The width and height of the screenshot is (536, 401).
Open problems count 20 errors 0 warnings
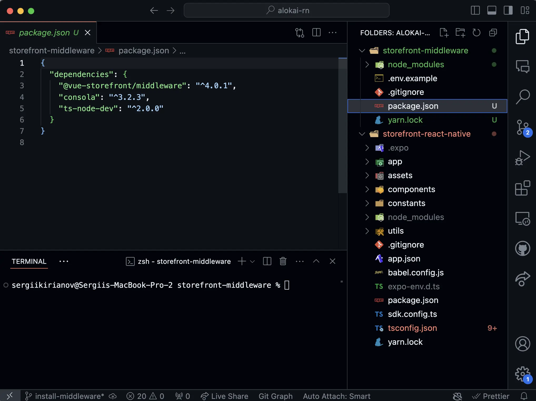pyautogui.click(x=145, y=396)
